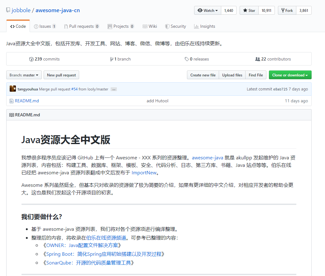Click the Java资源大全中文版 README heading
325x276 pixels.
click(x=66, y=140)
